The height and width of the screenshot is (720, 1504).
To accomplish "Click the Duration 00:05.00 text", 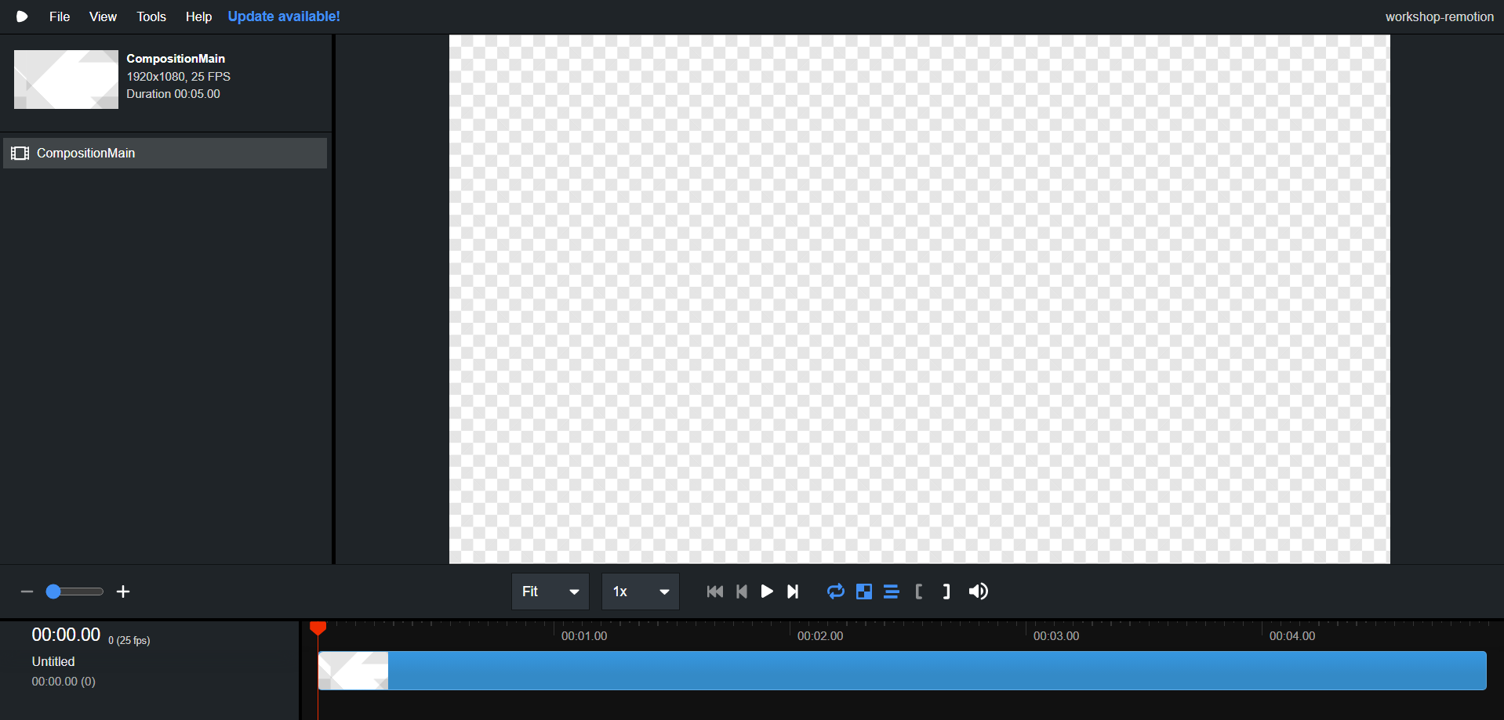I will pyautogui.click(x=173, y=94).
